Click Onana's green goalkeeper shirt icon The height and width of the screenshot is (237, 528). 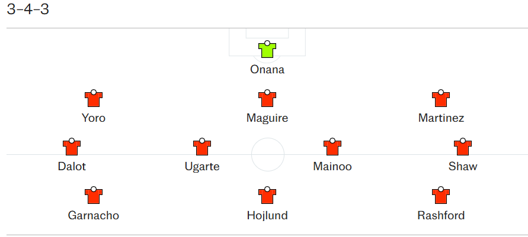coord(267,50)
